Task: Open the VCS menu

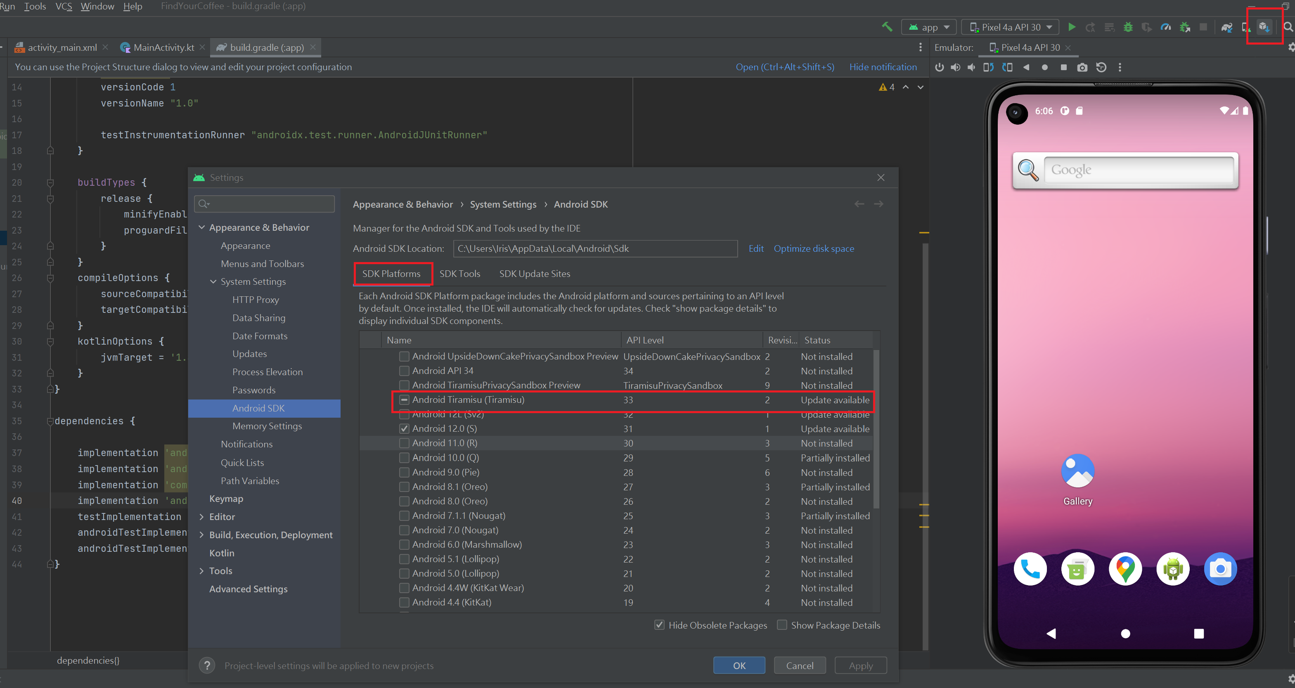Action: coord(63,6)
